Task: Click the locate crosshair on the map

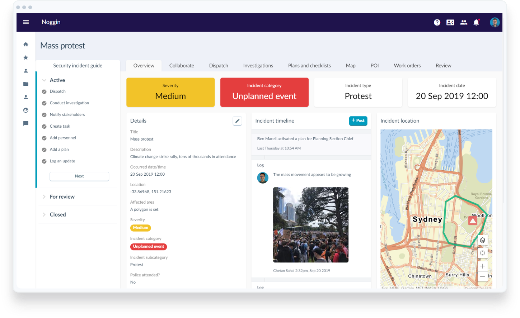Action: [483, 253]
